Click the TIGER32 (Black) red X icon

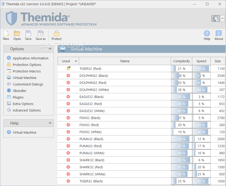68,181
